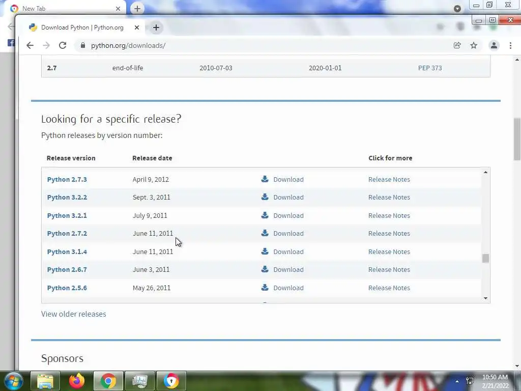Select the 2020-01-01 end-of-support cell
Image resolution: width=521 pixels, height=391 pixels.
tap(325, 68)
